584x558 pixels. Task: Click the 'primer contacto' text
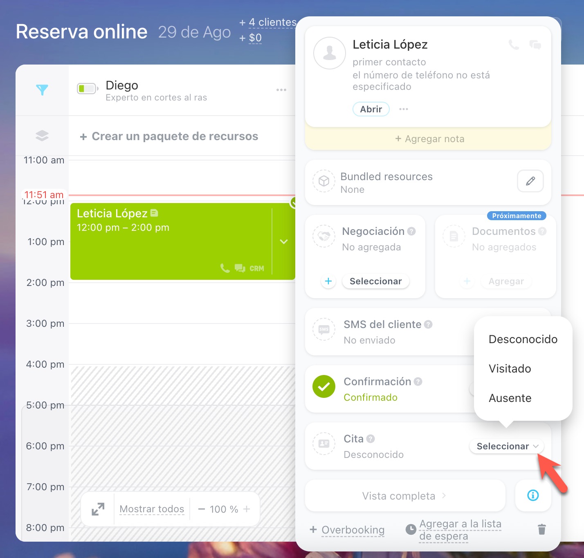click(389, 62)
